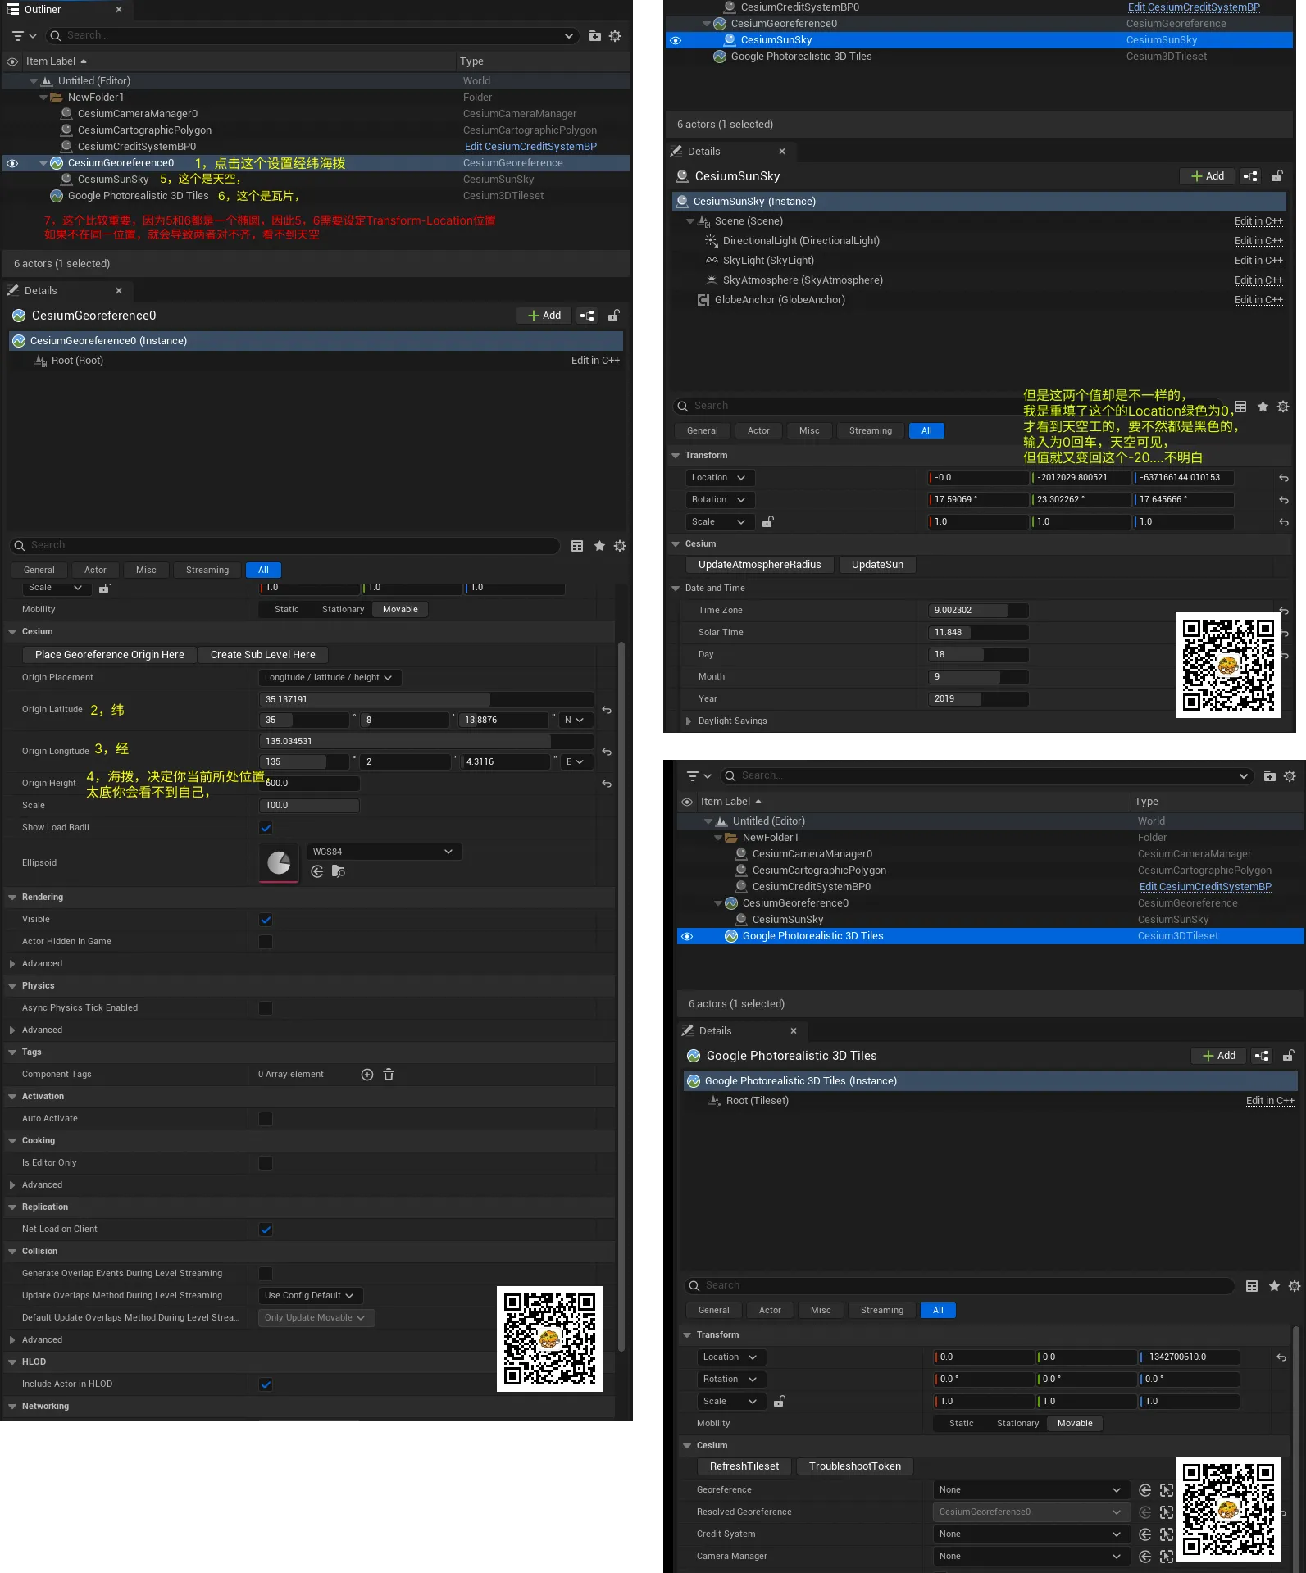1306x1573 pixels.
Task: Click the UpdateSun button
Action: point(877,565)
